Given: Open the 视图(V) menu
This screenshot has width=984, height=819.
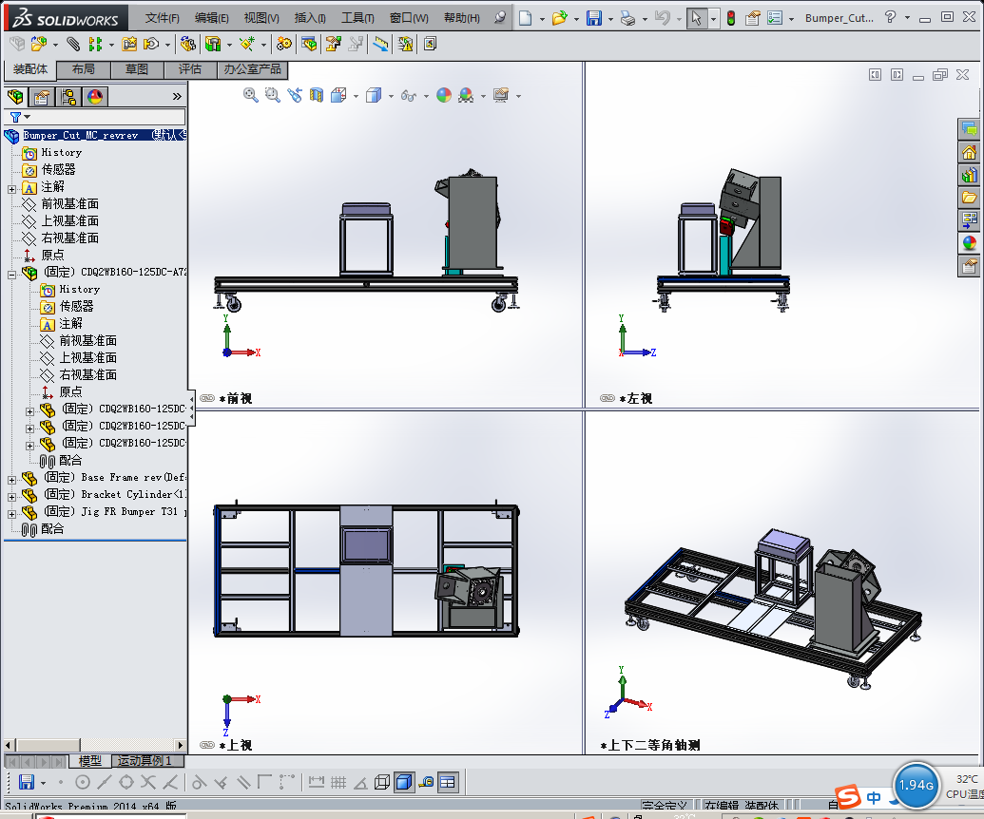Looking at the screenshot, I should click(x=261, y=18).
